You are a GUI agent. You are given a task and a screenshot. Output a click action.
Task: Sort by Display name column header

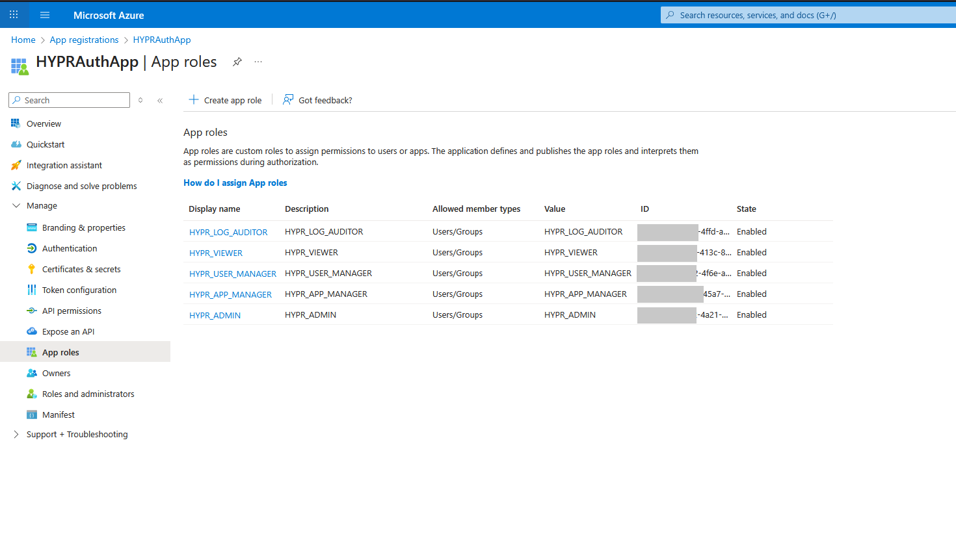click(x=215, y=209)
